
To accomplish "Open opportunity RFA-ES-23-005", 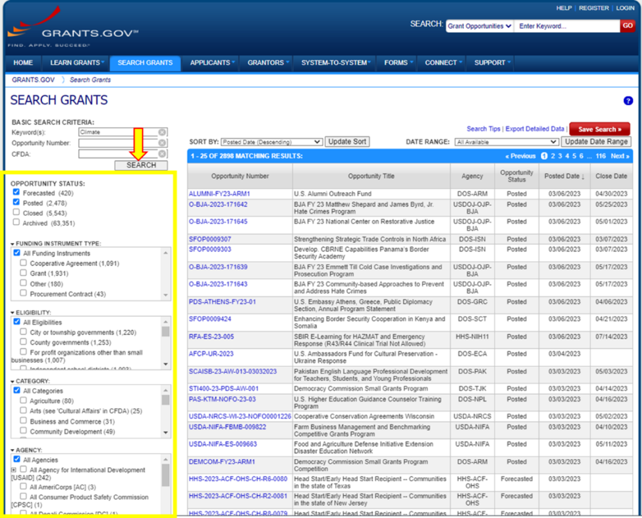I will 211,337.
